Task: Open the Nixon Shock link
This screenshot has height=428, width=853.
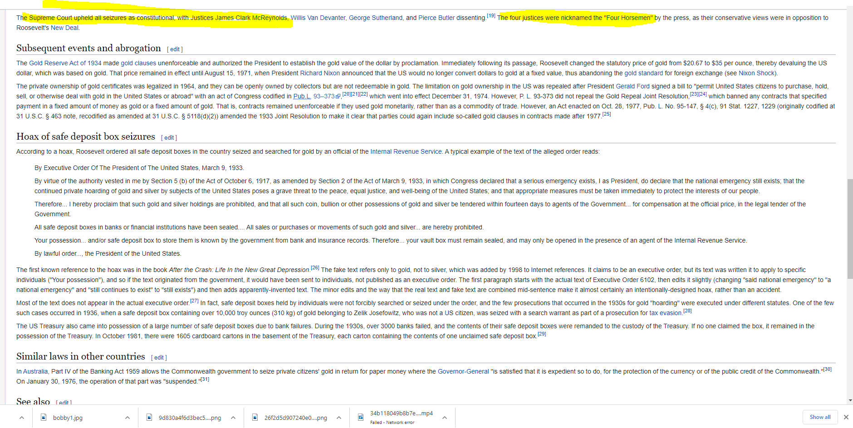Action: [756, 73]
